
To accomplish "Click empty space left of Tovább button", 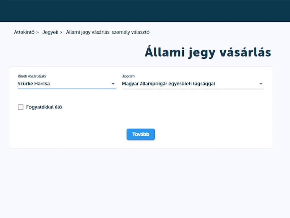I will [x=72, y=134].
